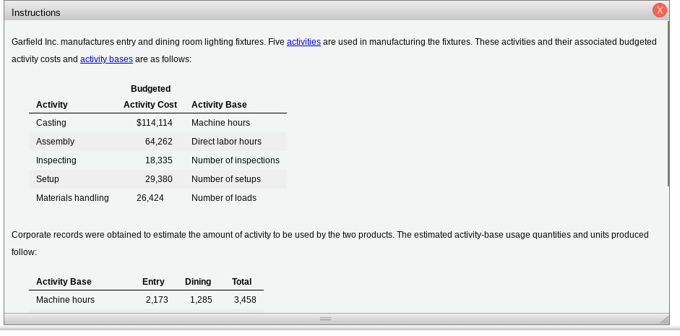Select the Casting row label
This screenshot has width=680, height=336.
click(51, 123)
